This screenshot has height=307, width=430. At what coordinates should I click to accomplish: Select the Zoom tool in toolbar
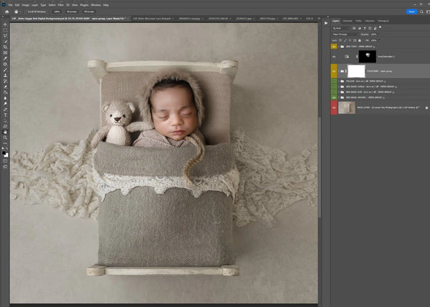click(x=5, y=137)
